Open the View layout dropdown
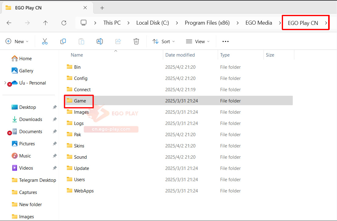Viewport: 337px width, 221px height. [198, 41]
